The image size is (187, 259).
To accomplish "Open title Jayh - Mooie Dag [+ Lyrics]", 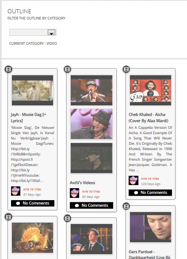I will tap(28, 118).
